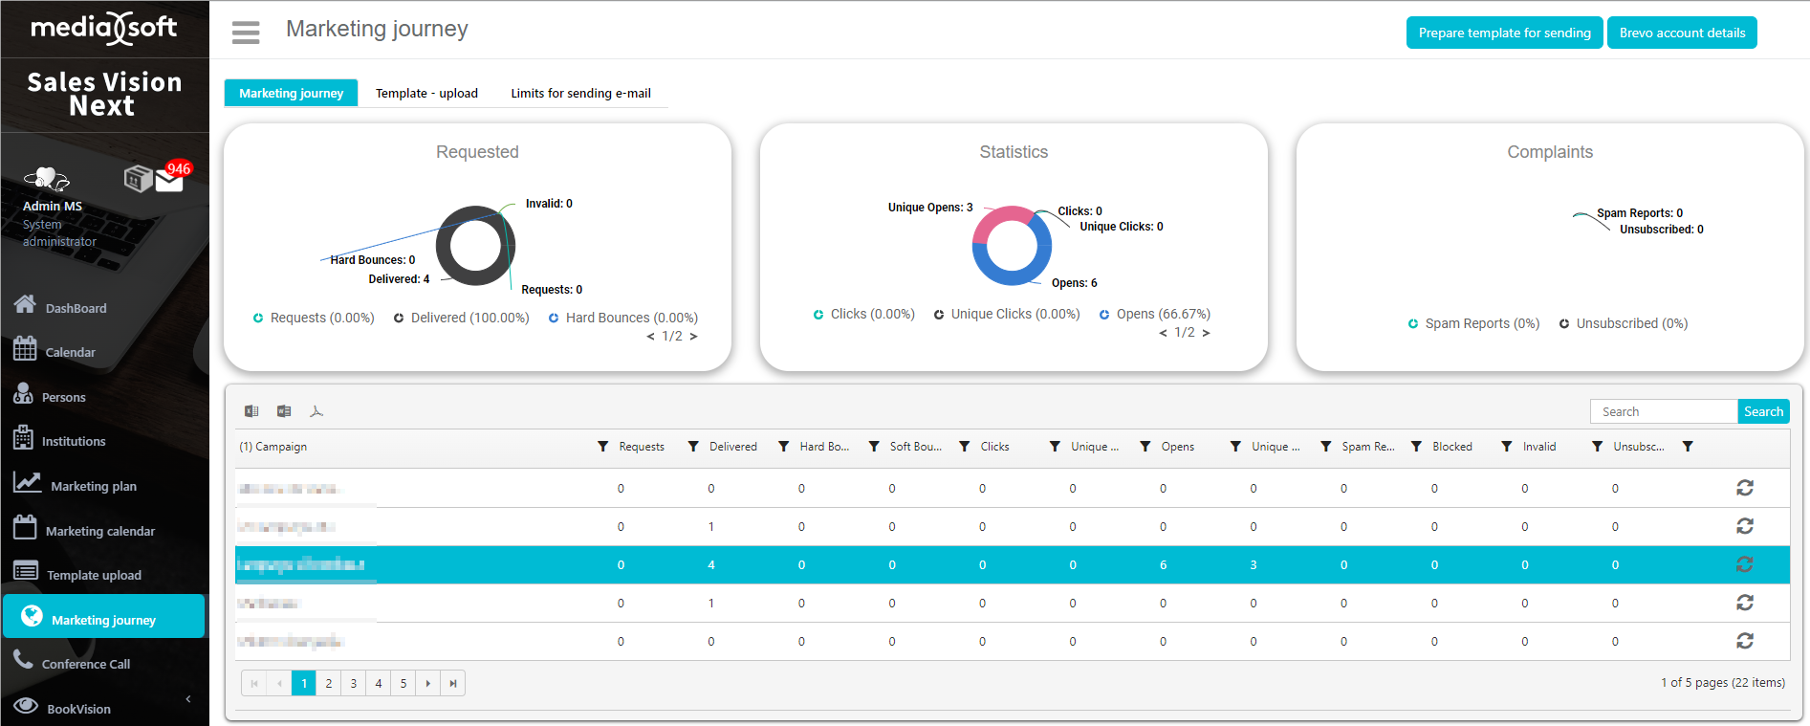Image resolution: width=1810 pixels, height=726 pixels.
Task: Switch to the Template - upload tab
Action: tap(426, 93)
